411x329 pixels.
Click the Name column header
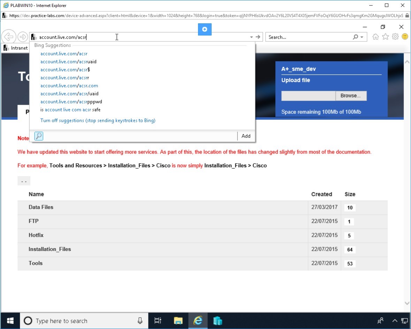tap(36, 194)
